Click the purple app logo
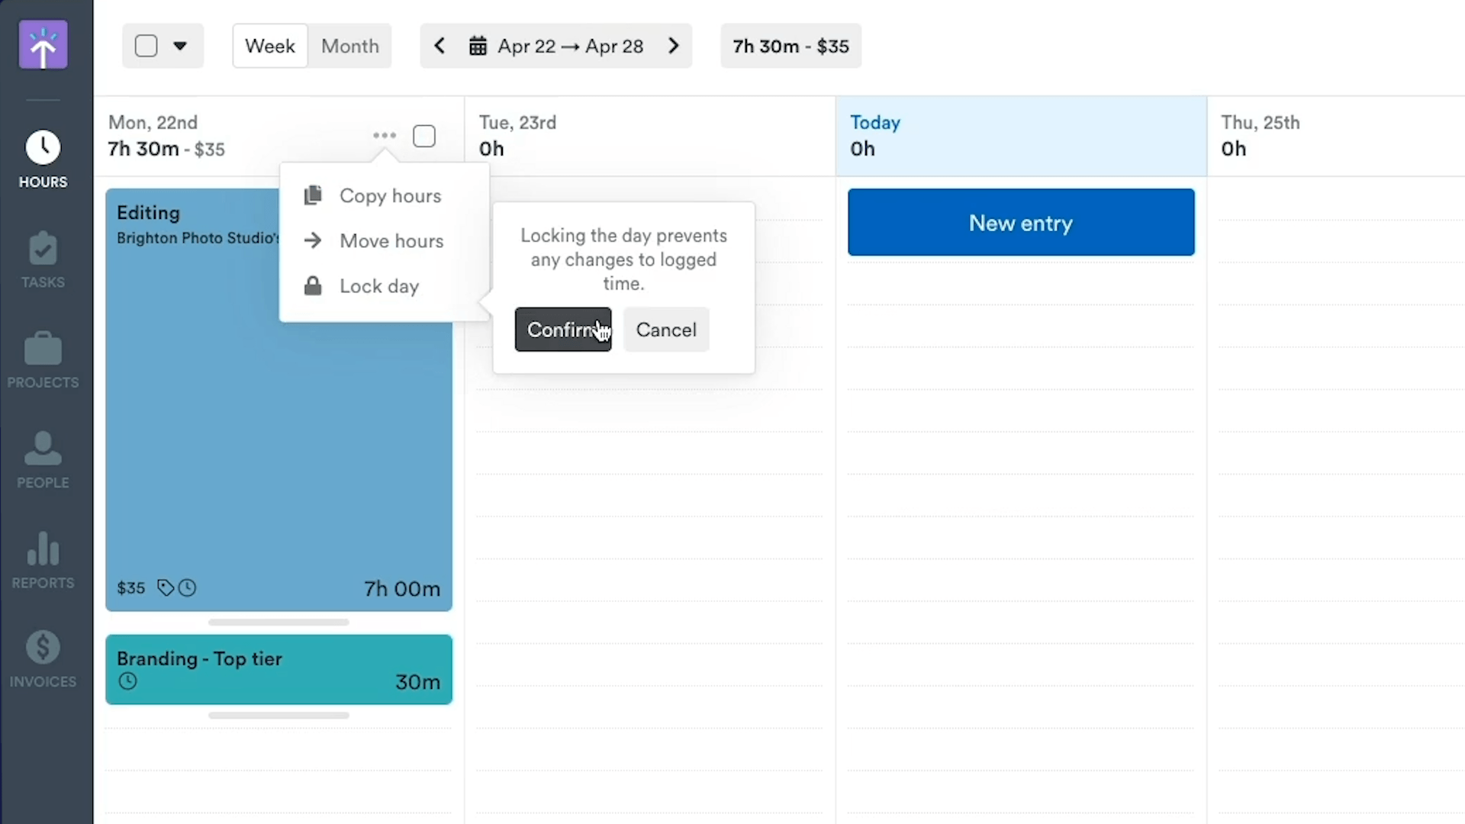The width and height of the screenshot is (1465, 824). click(x=43, y=45)
